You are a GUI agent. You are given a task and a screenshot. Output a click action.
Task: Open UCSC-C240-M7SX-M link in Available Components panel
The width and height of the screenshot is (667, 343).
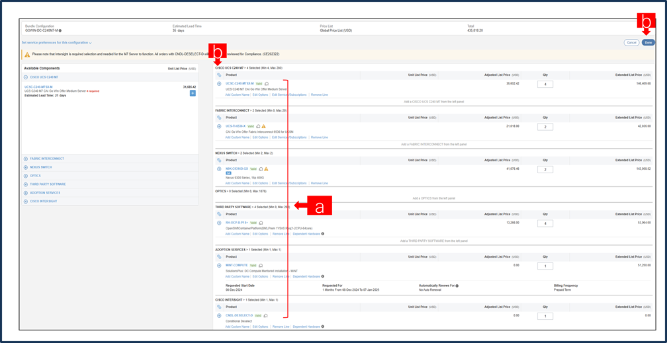tap(38, 87)
